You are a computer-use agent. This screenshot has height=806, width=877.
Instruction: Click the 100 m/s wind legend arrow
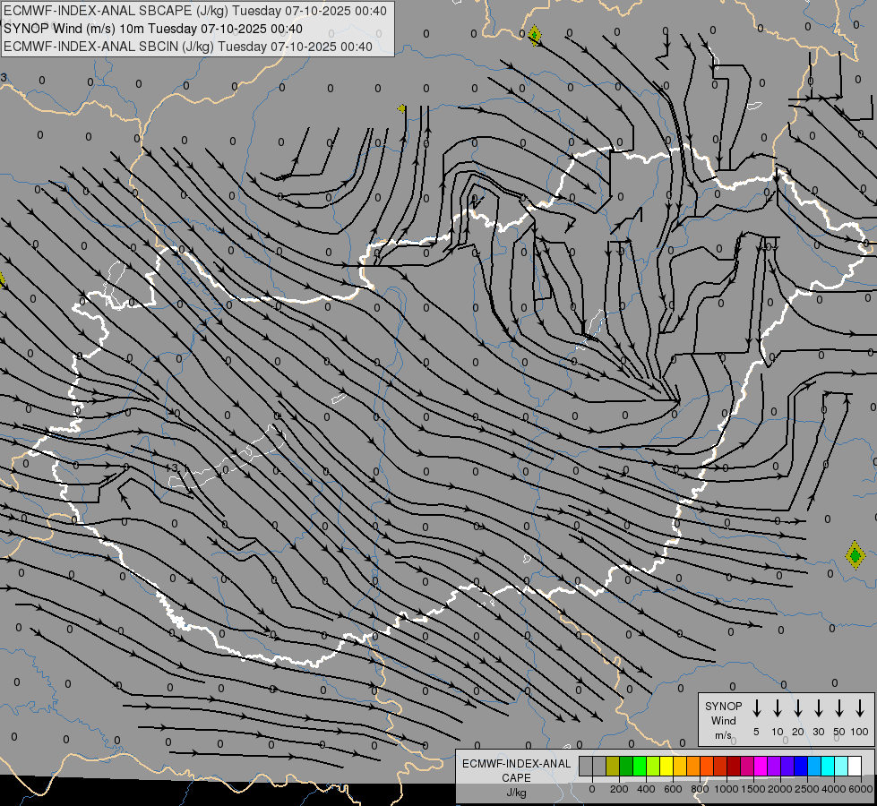click(x=860, y=708)
